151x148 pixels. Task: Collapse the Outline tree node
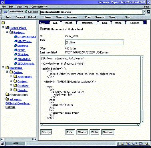coord(7,72)
